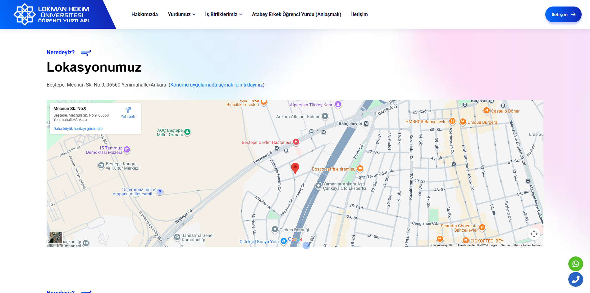Image resolution: width=590 pixels, height=293 pixels.
Task: Click Daha büyük haritayı görüntüle link
Action: coord(78,129)
